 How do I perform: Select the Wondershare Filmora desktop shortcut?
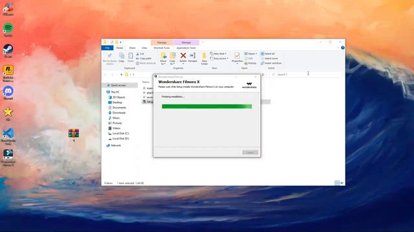tap(8, 157)
